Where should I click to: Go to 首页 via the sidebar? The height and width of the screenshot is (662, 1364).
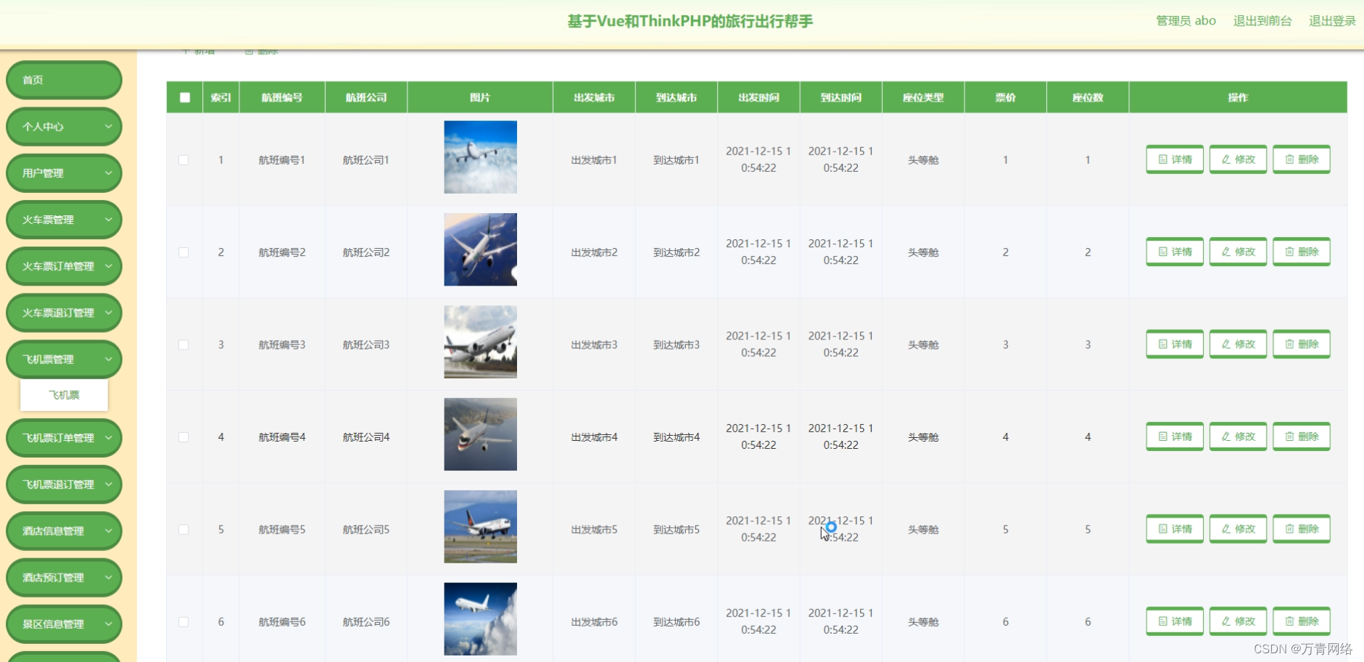64,80
